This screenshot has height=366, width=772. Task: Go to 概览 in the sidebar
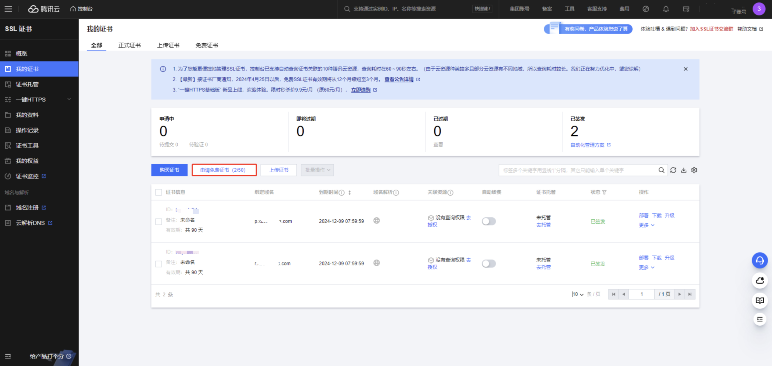39,54
